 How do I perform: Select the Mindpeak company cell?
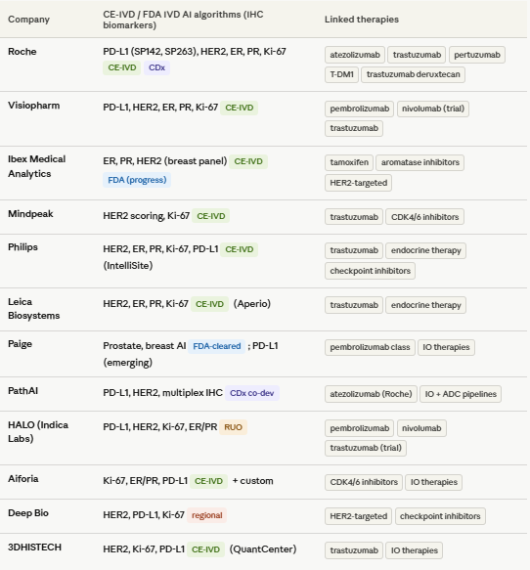click(30, 214)
